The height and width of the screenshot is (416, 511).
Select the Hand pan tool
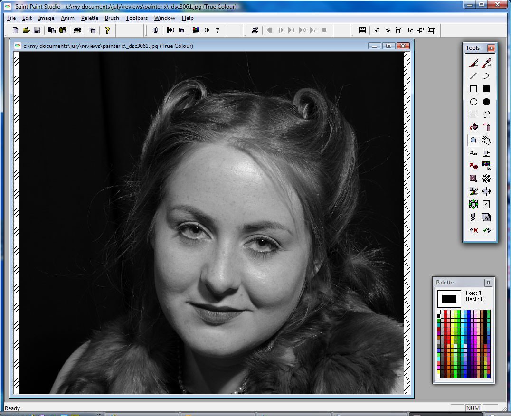pyautogui.click(x=486, y=140)
